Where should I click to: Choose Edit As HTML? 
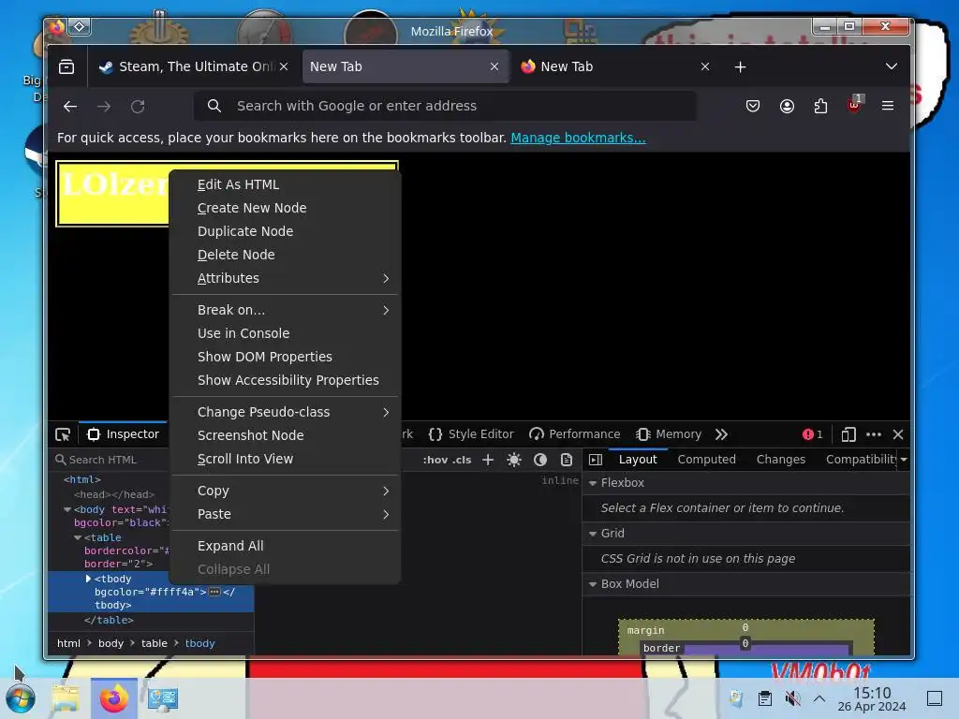click(x=286, y=184)
